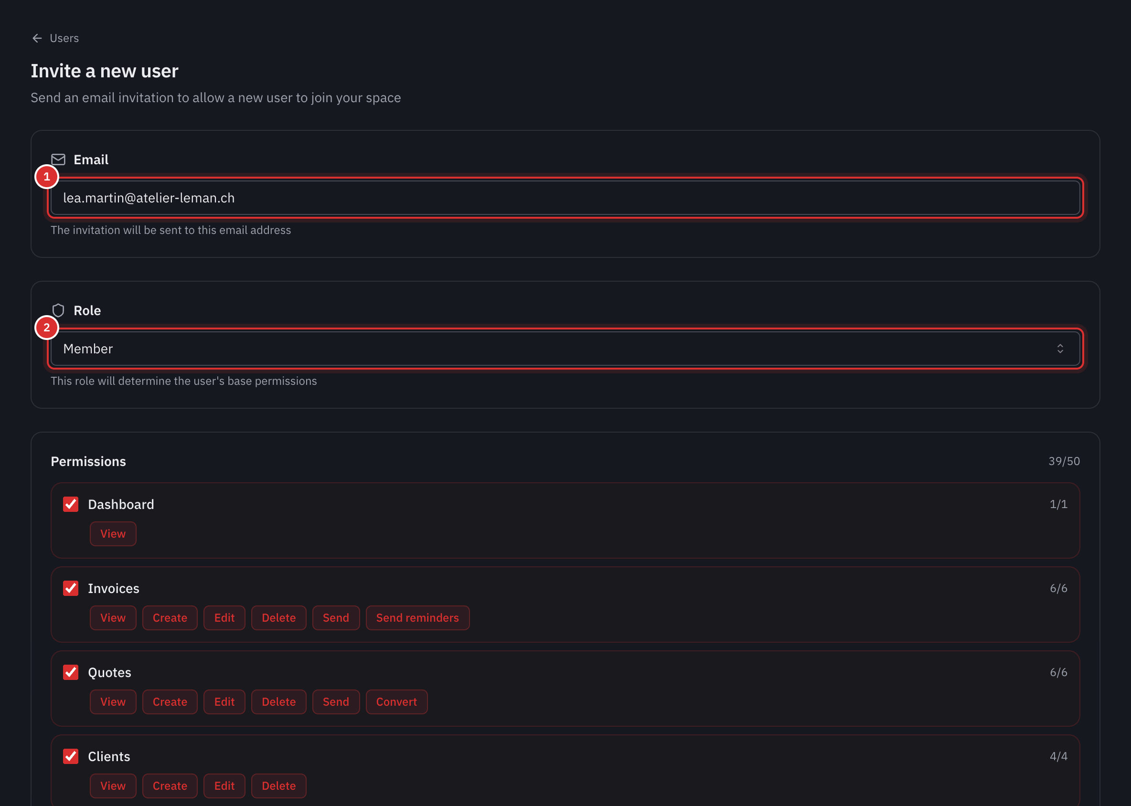Toggle the Invoices Send reminders permission

point(417,617)
